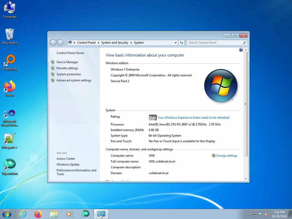Show hidden system tray icons
Viewport: 292px width, 219px height.
[248, 214]
